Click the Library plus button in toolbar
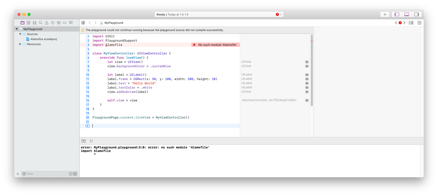Viewport: 438px width, 196px height. tap(385, 14)
